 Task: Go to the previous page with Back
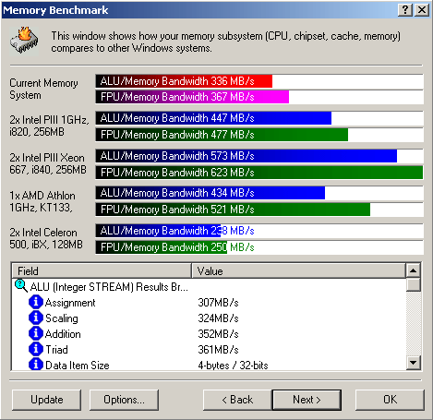(x=237, y=400)
